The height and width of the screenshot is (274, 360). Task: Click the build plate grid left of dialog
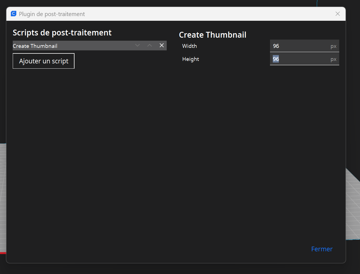click(x=3, y=199)
